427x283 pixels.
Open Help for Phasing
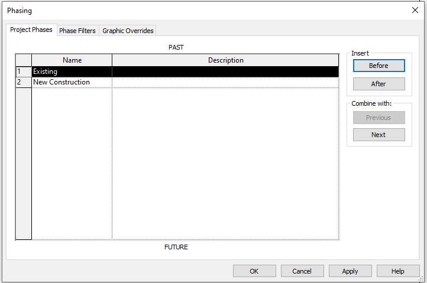(398, 271)
